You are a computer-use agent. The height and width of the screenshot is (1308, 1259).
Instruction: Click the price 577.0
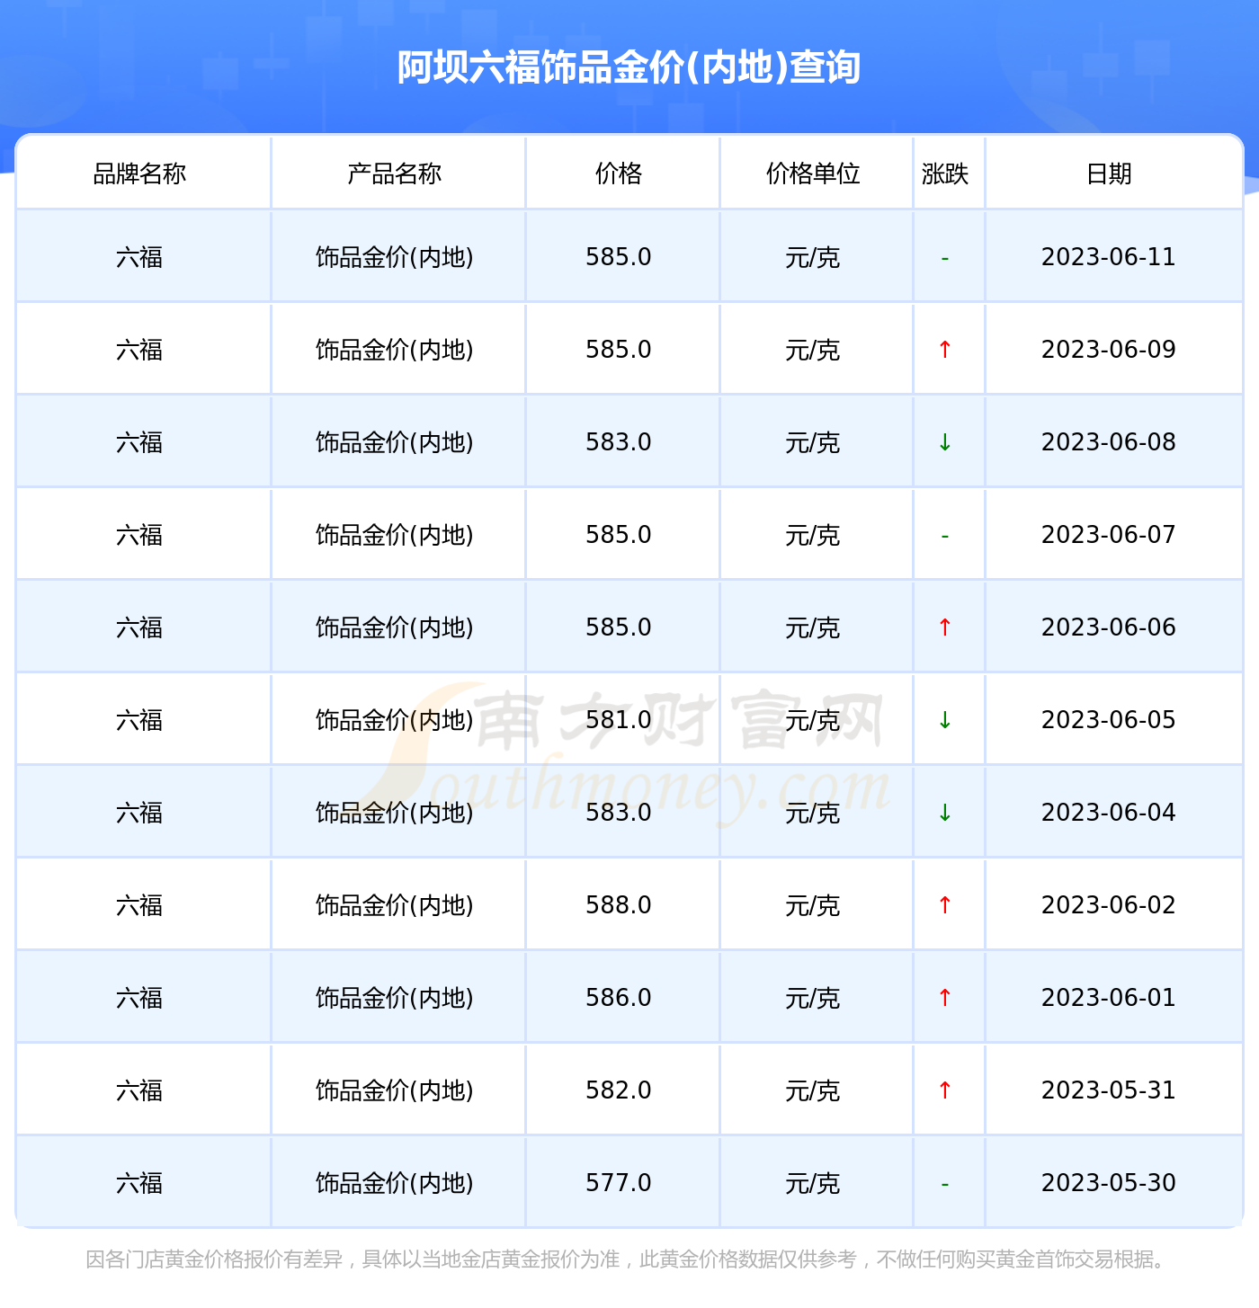619,1183
